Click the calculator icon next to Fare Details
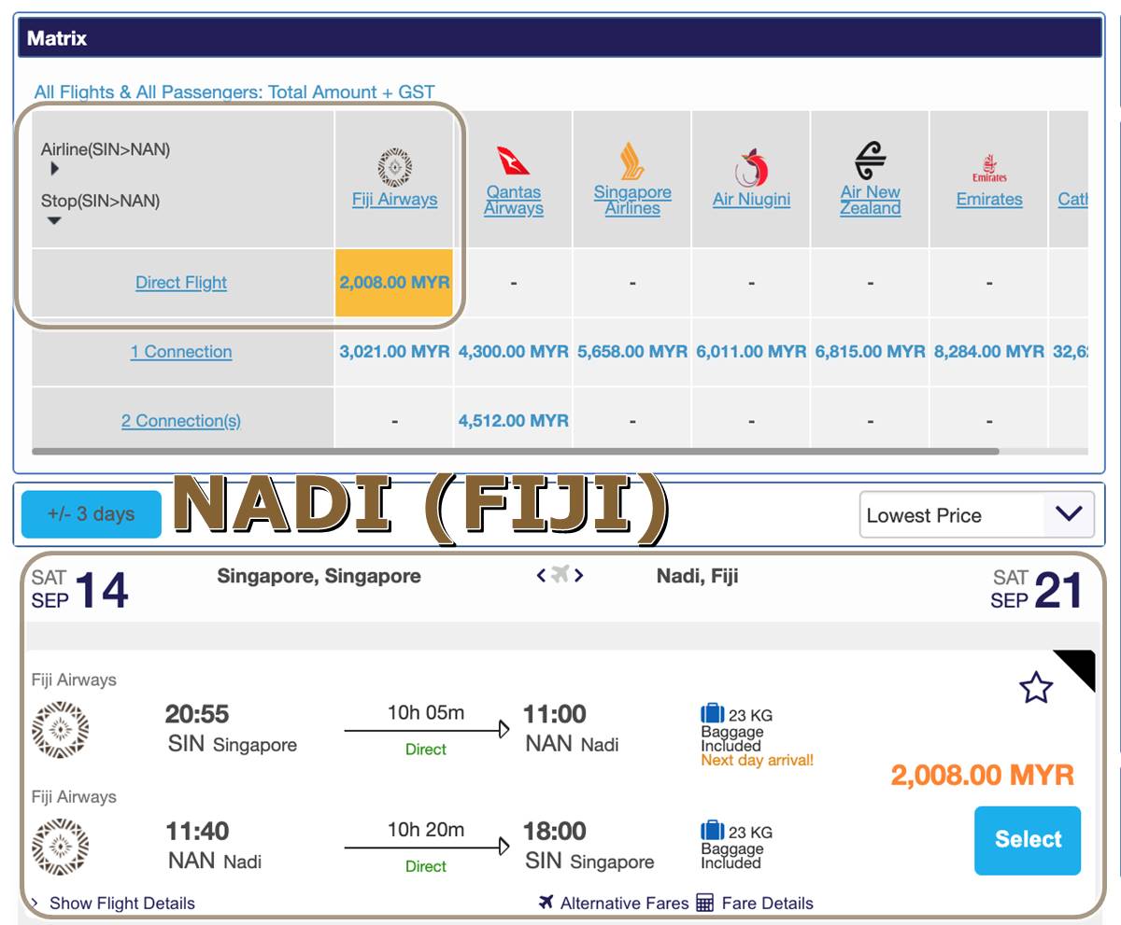 (x=705, y=903)
